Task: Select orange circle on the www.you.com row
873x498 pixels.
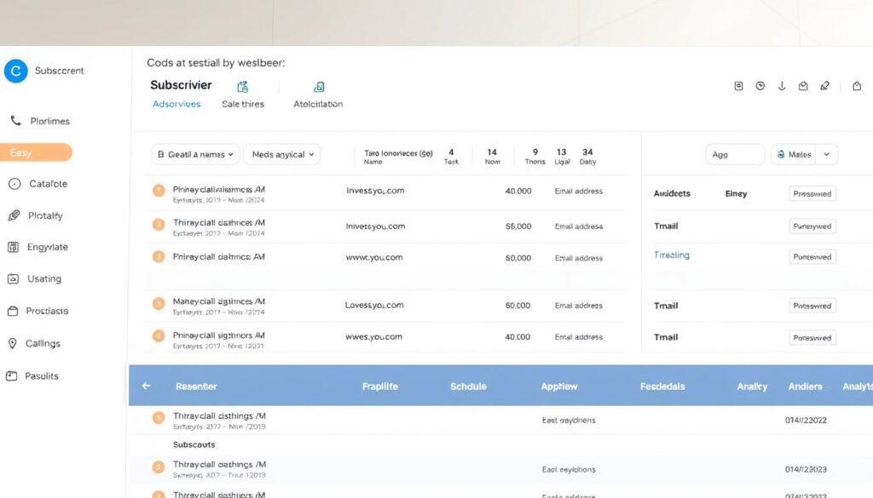Action: coord(158,256)
